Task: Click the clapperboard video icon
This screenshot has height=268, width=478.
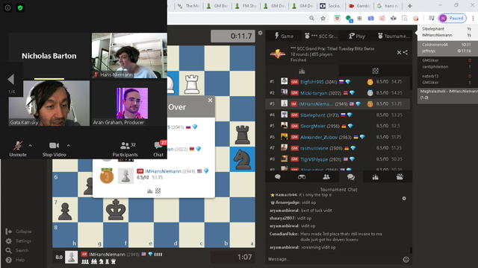Action: pos(400,177)
